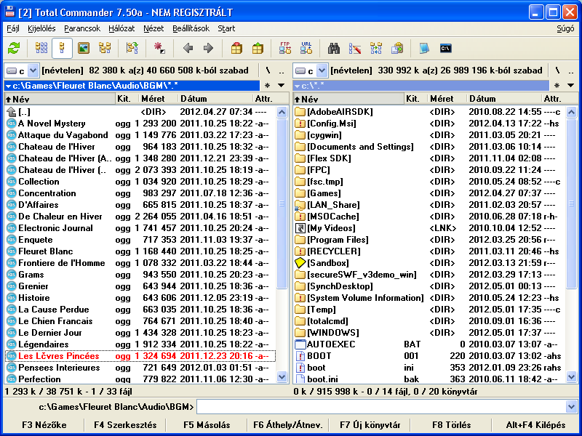The width and height of the screenshot is (582, 436).
Task: Select the file 'Les Lčvres Pincées'
Action: coord(140,356)
